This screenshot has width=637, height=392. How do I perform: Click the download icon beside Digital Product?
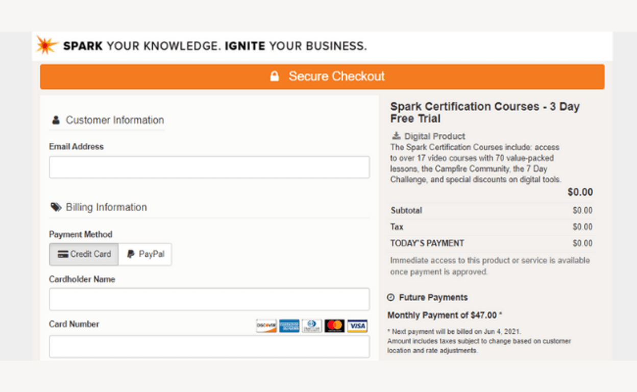396,136
